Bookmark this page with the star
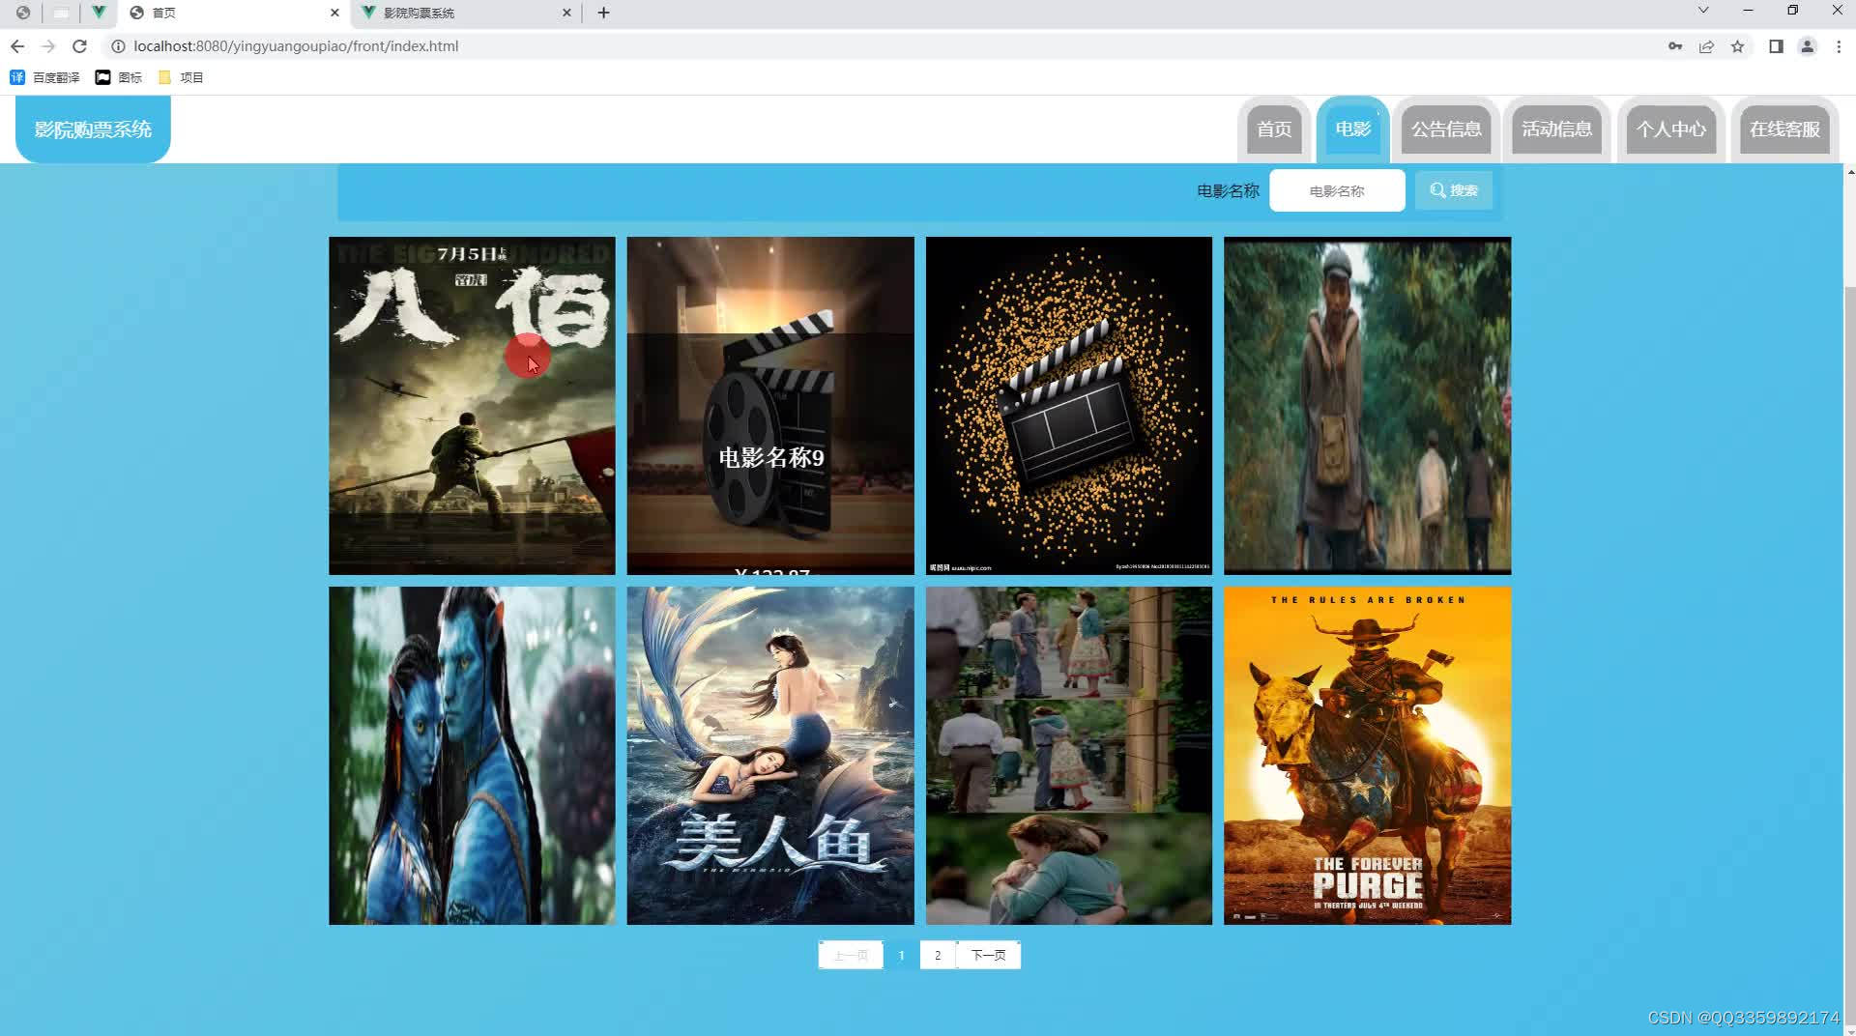Viewport: 1856px width, 1036px height. point(1737,46)
